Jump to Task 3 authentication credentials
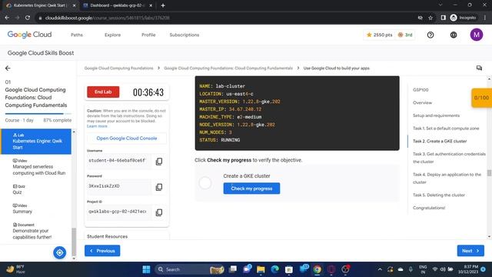Screen dimensions: 492x277 point(449,158)
